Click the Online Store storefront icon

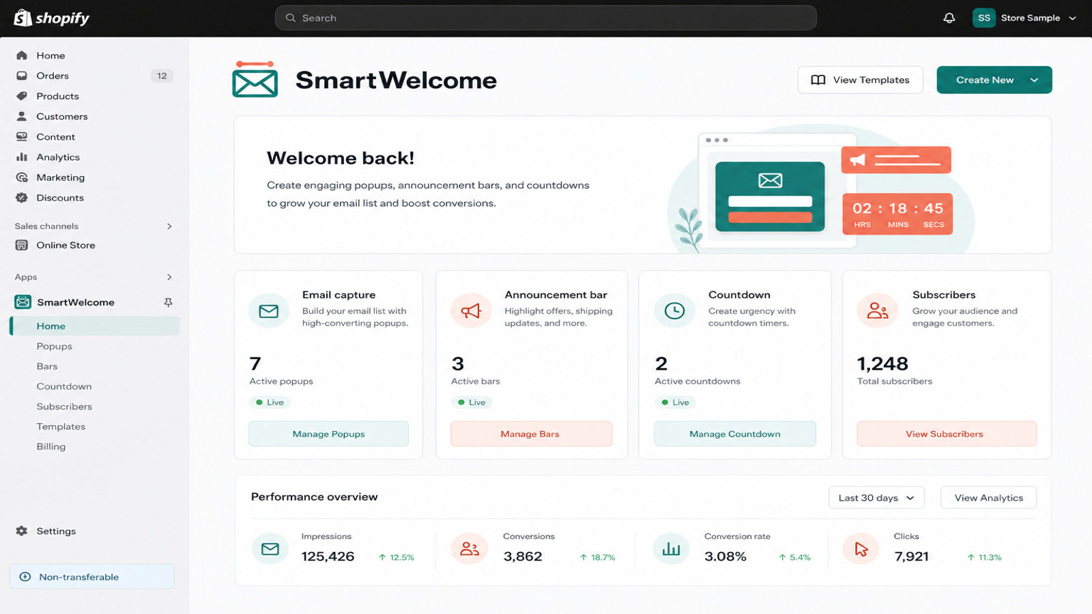22,245
